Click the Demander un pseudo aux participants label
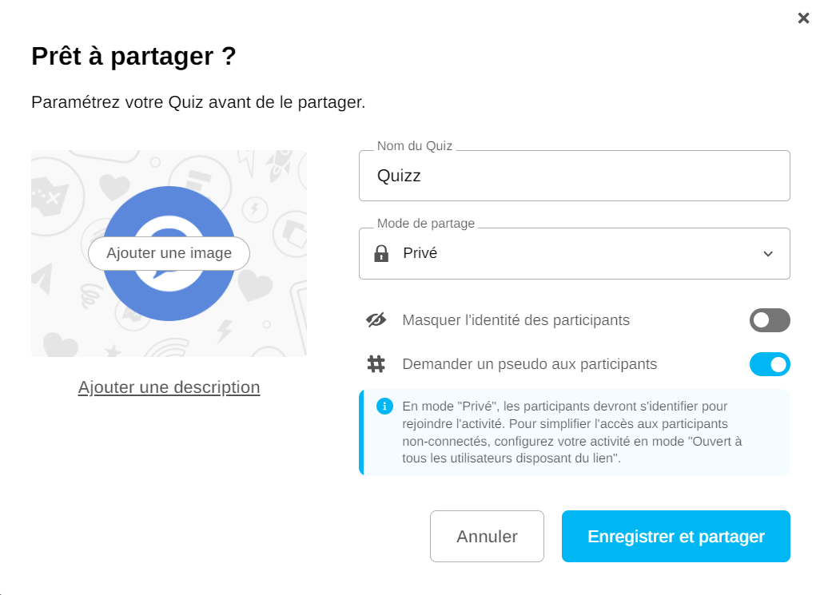The width and height of the screenshot is (820, 595). (529, 364)
